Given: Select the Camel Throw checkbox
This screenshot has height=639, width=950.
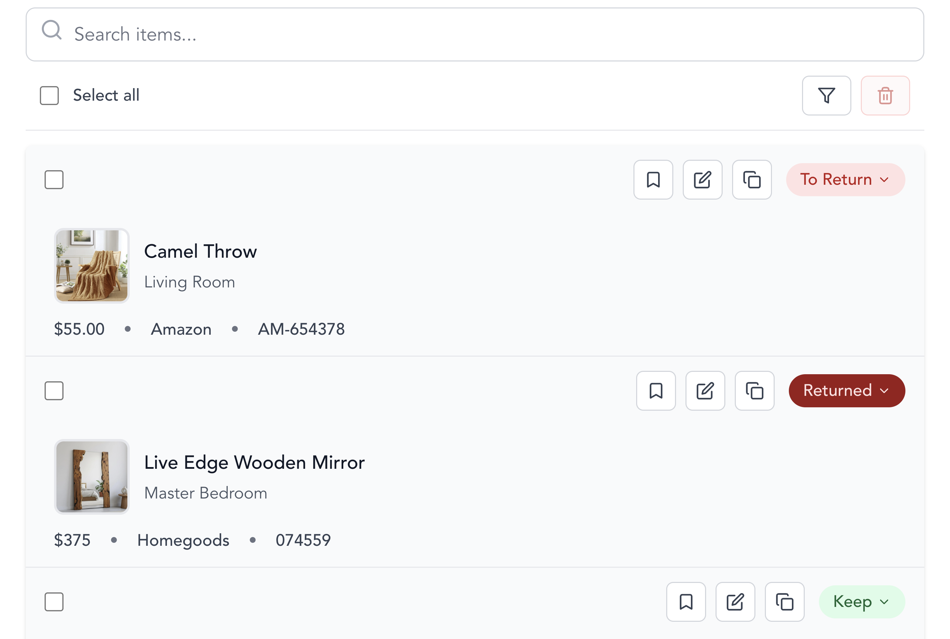Looking at the screenshot, I should click(54, 179).
